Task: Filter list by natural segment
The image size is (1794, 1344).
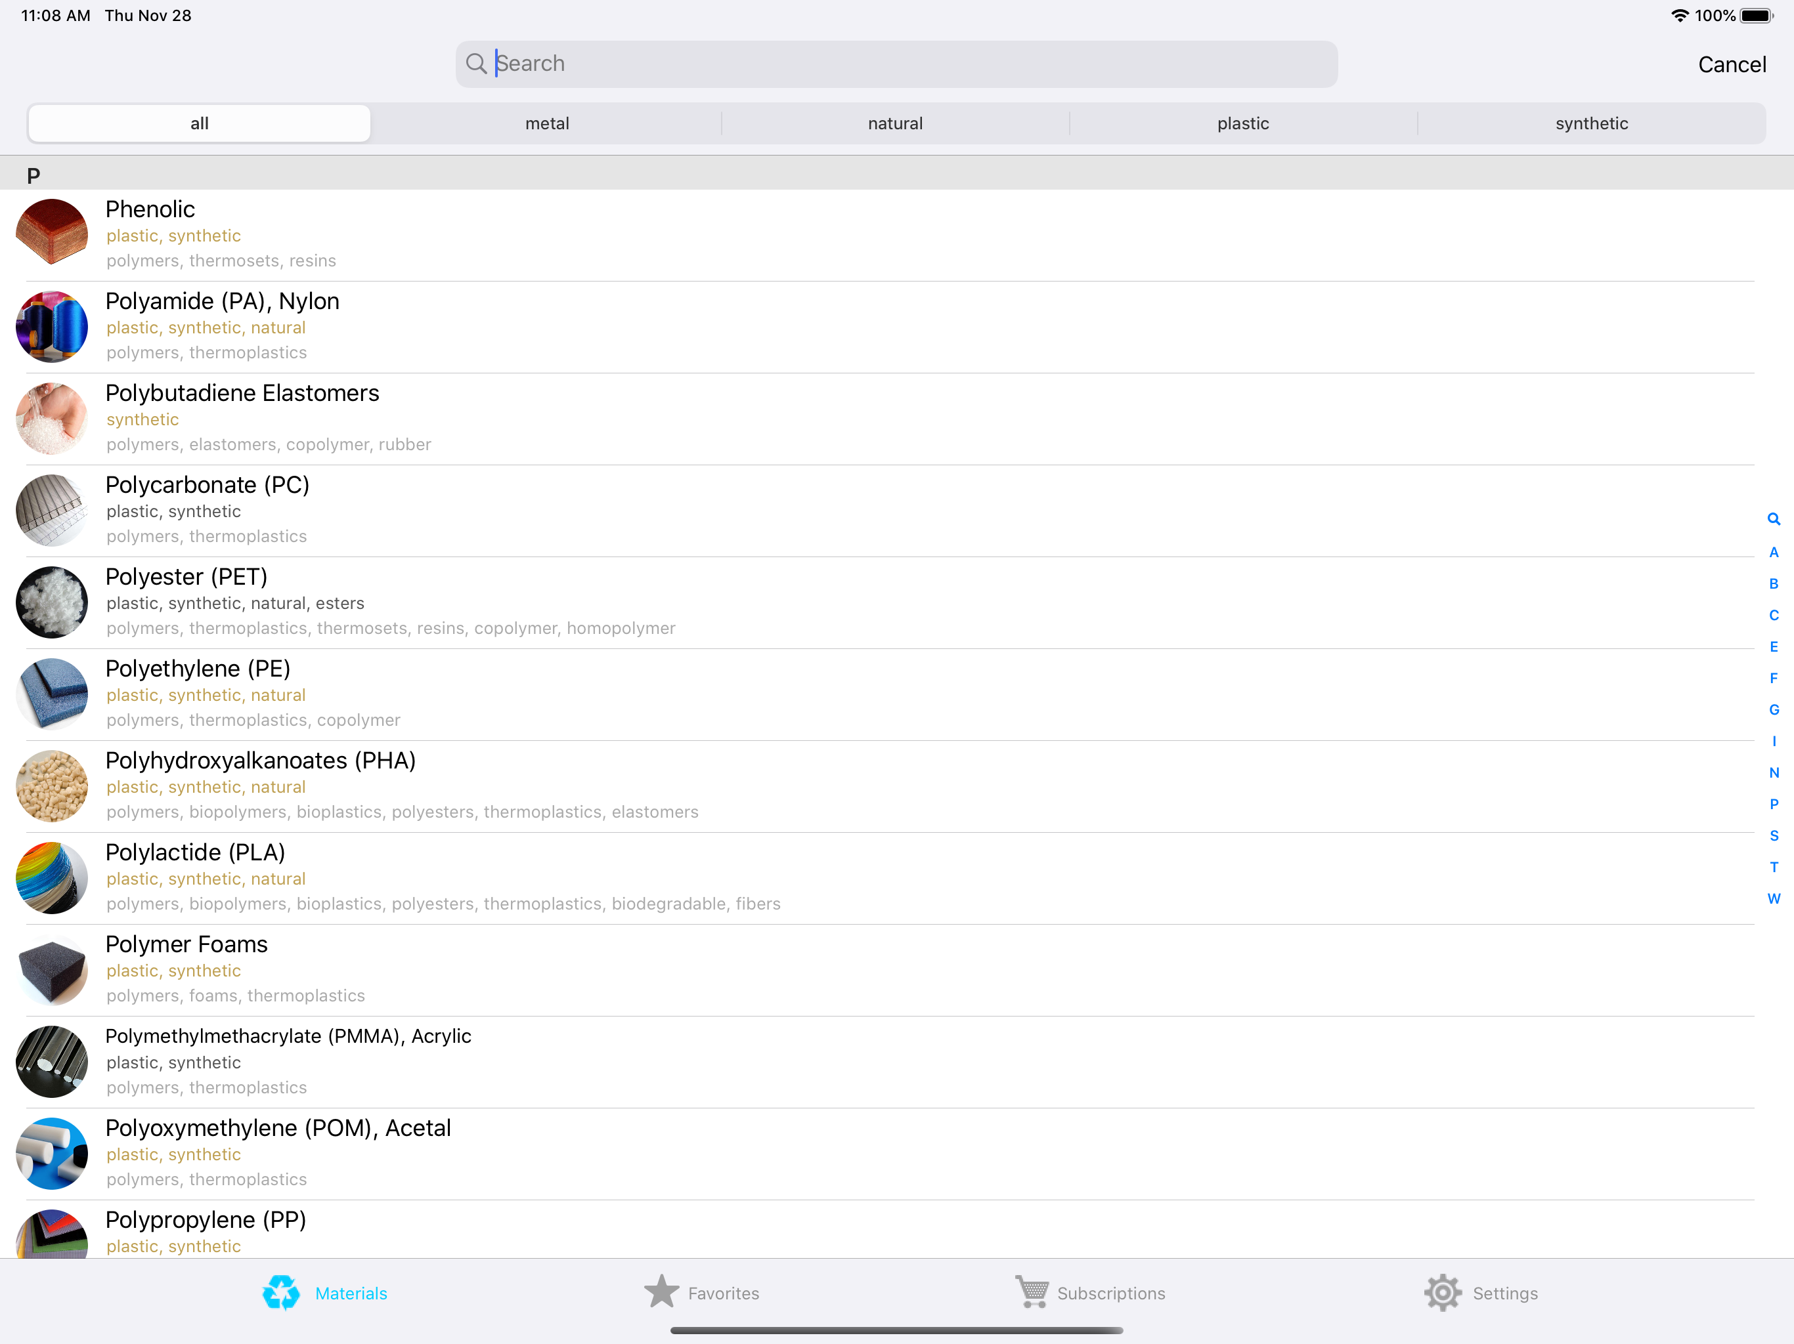Action: [894, 123]
